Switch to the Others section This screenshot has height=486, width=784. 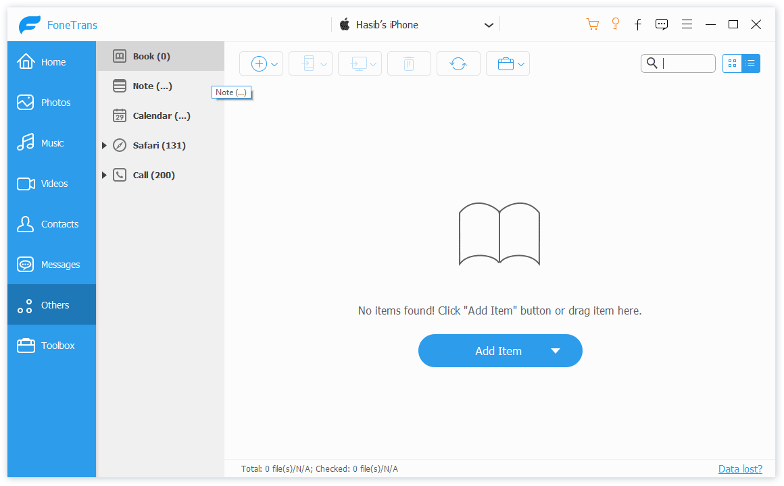pos(51,304)
